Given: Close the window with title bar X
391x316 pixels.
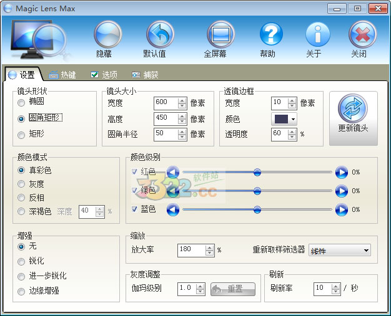Looking at the screenshot, I should point(378,9).
